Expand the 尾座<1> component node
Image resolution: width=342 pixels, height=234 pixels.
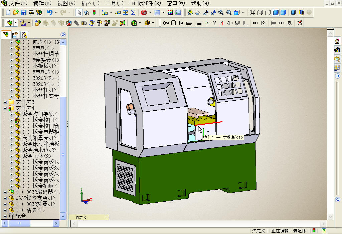tap(11, 42)
